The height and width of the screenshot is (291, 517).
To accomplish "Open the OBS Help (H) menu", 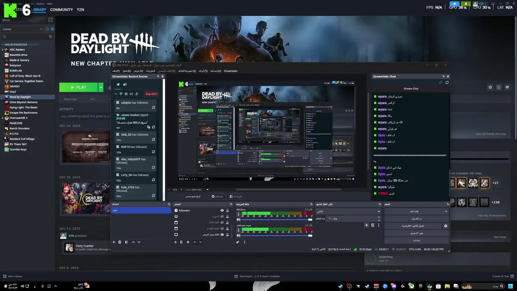I will click(216, 71).
